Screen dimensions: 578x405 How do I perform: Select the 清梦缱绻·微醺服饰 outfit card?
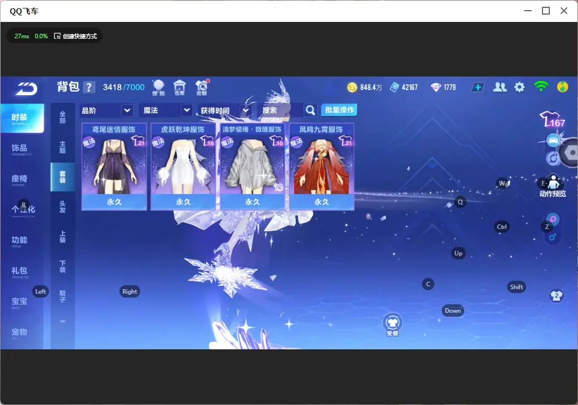tap(252, 166)
